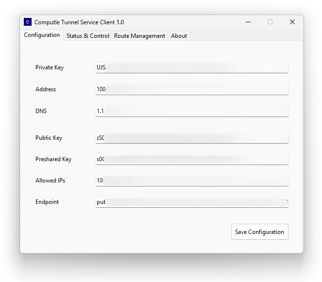322x282 pixels.
Task: Click into the Private Key field
Action: (x=192, y=67)
